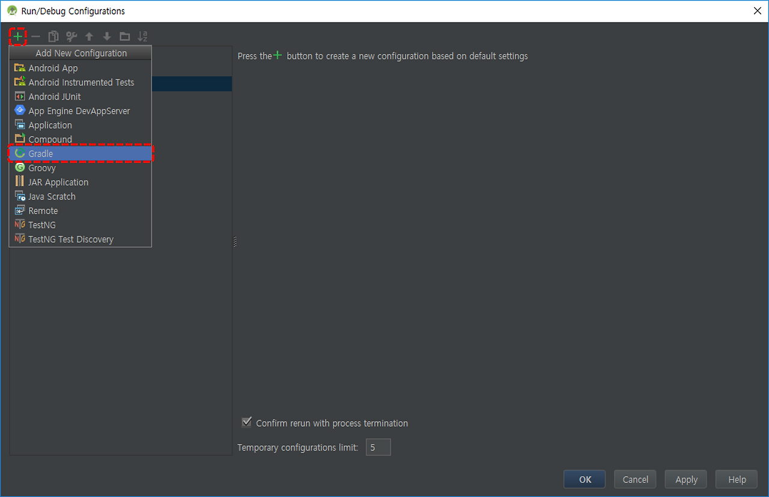Click the Sort Configurations alphabetically icon
This screenshot has height=497, width=769.
click(x=142, y=37)
